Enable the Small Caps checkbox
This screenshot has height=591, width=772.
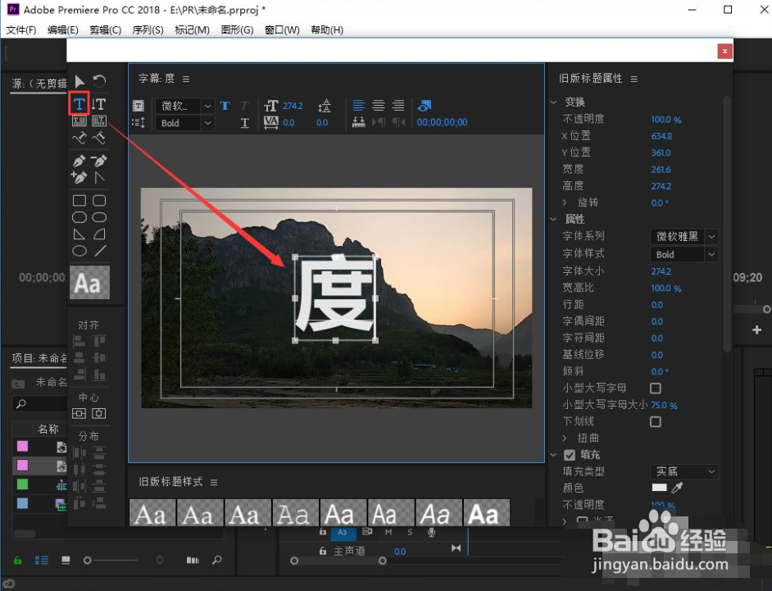pos(656,388)
